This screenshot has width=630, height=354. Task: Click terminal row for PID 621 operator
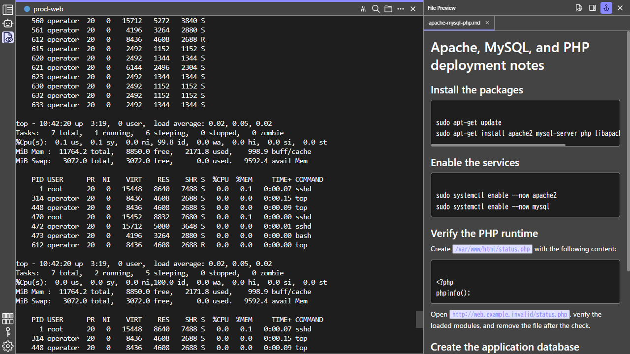[x=118, y=67]
